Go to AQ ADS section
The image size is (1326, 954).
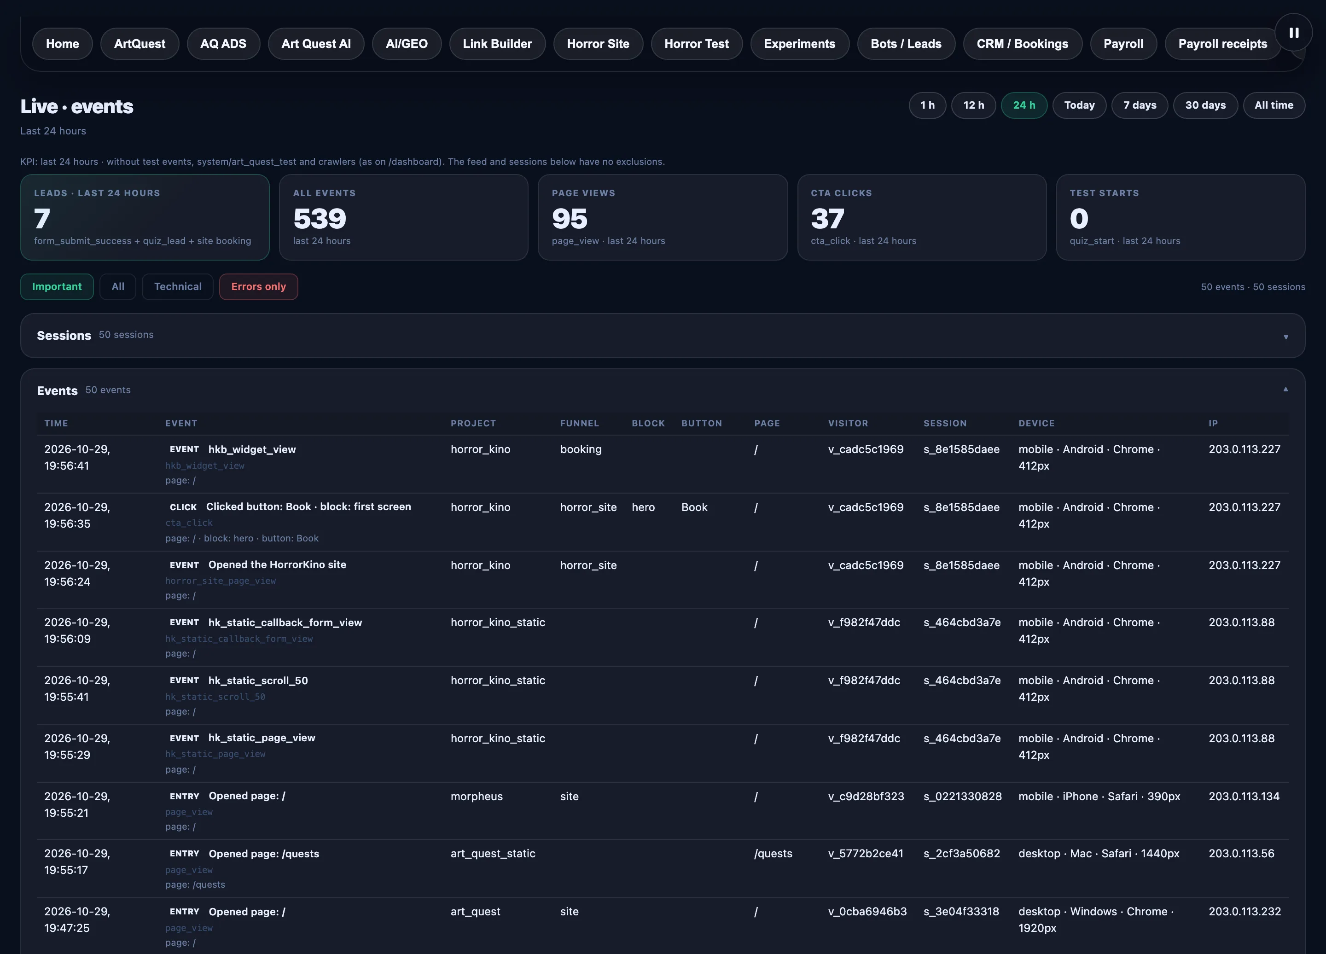(x=223, y=44)
